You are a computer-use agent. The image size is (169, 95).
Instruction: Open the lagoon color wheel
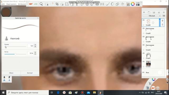pyautogui.click(x=154, y=79)
